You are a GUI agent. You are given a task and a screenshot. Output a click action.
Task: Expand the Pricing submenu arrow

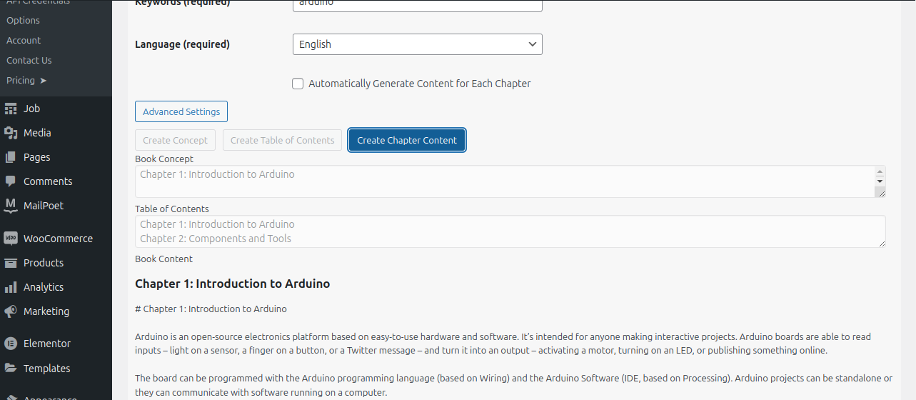[44, 81]
